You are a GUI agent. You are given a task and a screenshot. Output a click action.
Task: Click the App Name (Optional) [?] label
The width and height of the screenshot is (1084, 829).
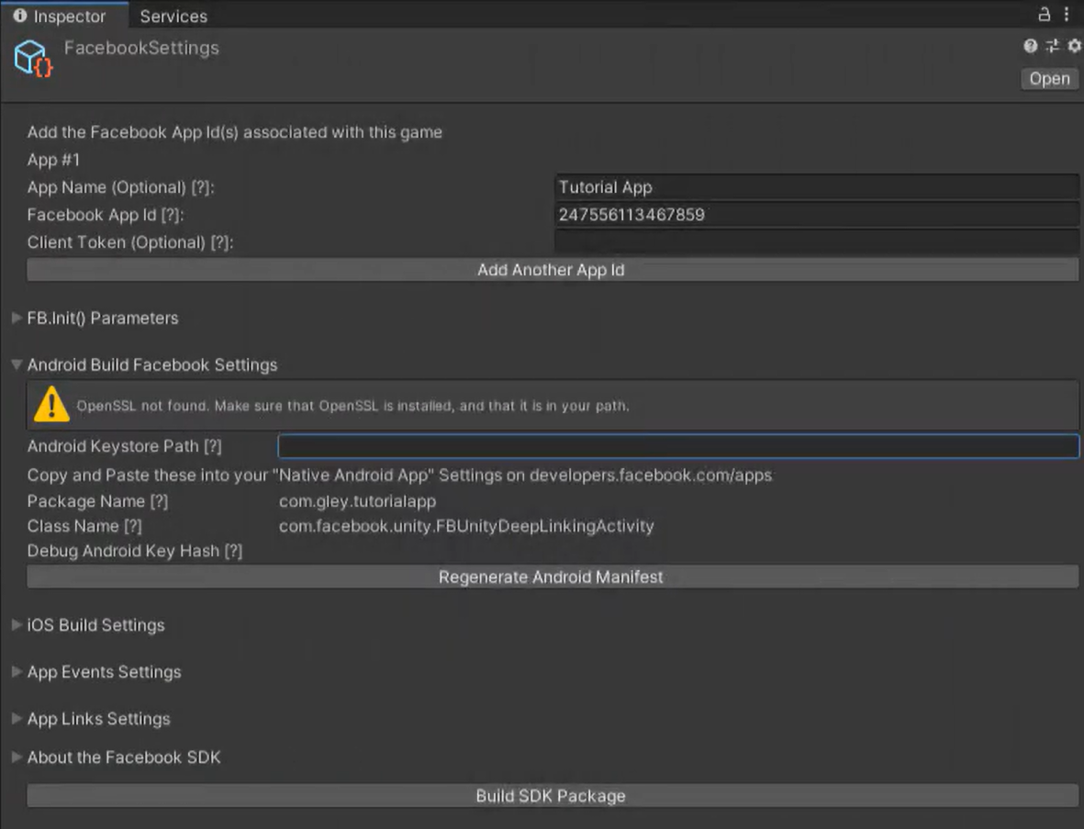tap(121, 187)
